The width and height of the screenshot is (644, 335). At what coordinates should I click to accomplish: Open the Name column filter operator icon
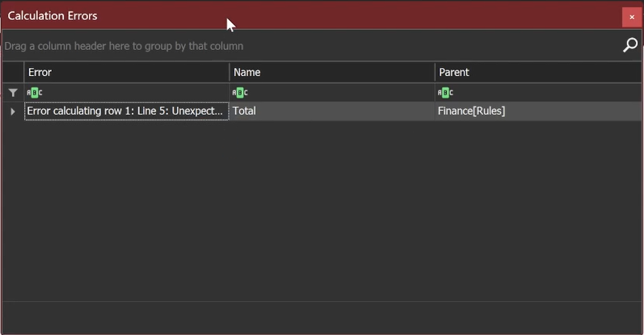(x=240, y=93)
